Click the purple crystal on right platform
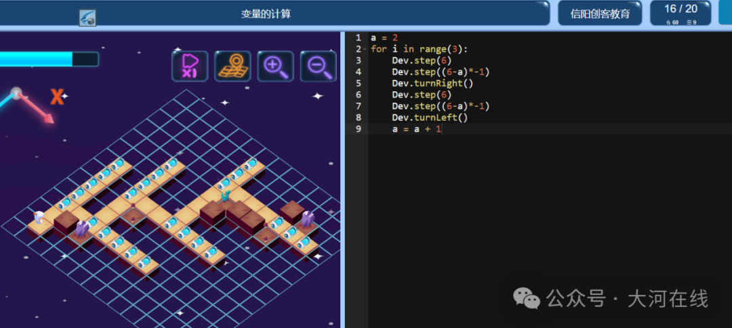Screen dimensions: 732x328 307,218
